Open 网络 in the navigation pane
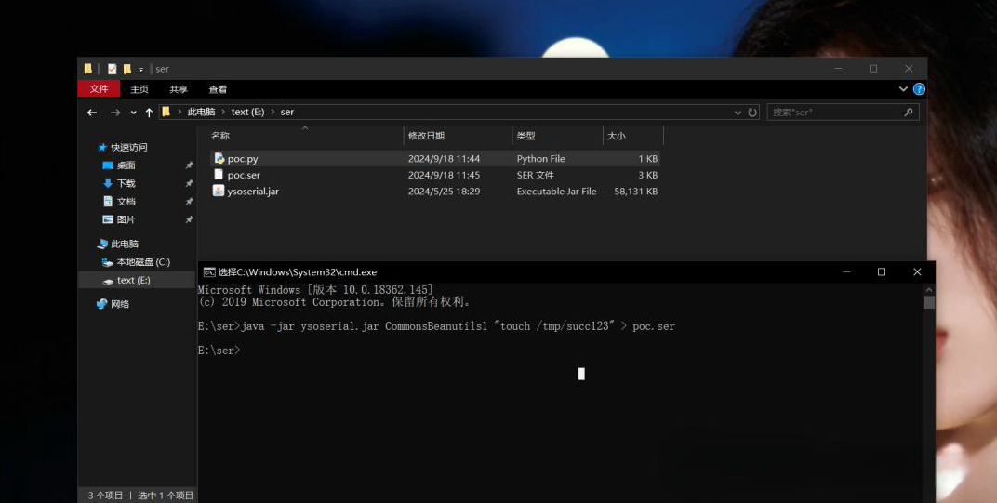 [x=120, y=304]
